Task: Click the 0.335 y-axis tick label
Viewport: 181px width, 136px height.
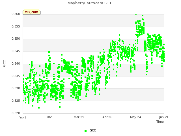Action: pyautogui.click(x=16, y=76)
